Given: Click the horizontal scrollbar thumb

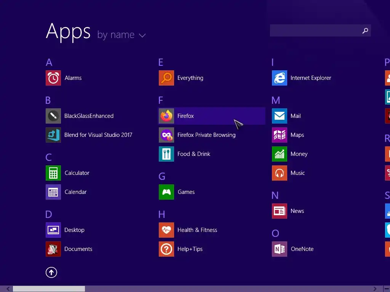Looking at the screenshot, I should 49,289.
